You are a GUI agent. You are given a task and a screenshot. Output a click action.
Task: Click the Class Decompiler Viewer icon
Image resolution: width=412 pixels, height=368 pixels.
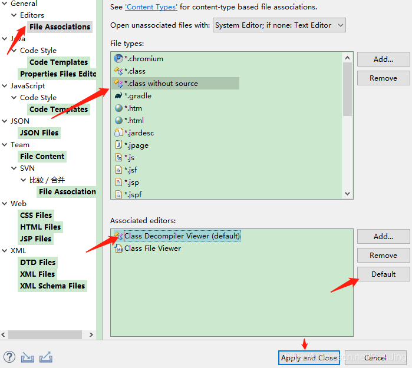tap(118, 236)
